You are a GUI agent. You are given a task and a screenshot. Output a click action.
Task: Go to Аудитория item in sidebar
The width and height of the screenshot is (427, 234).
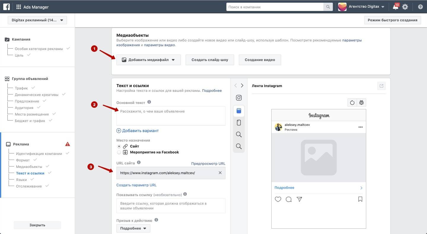24,108
